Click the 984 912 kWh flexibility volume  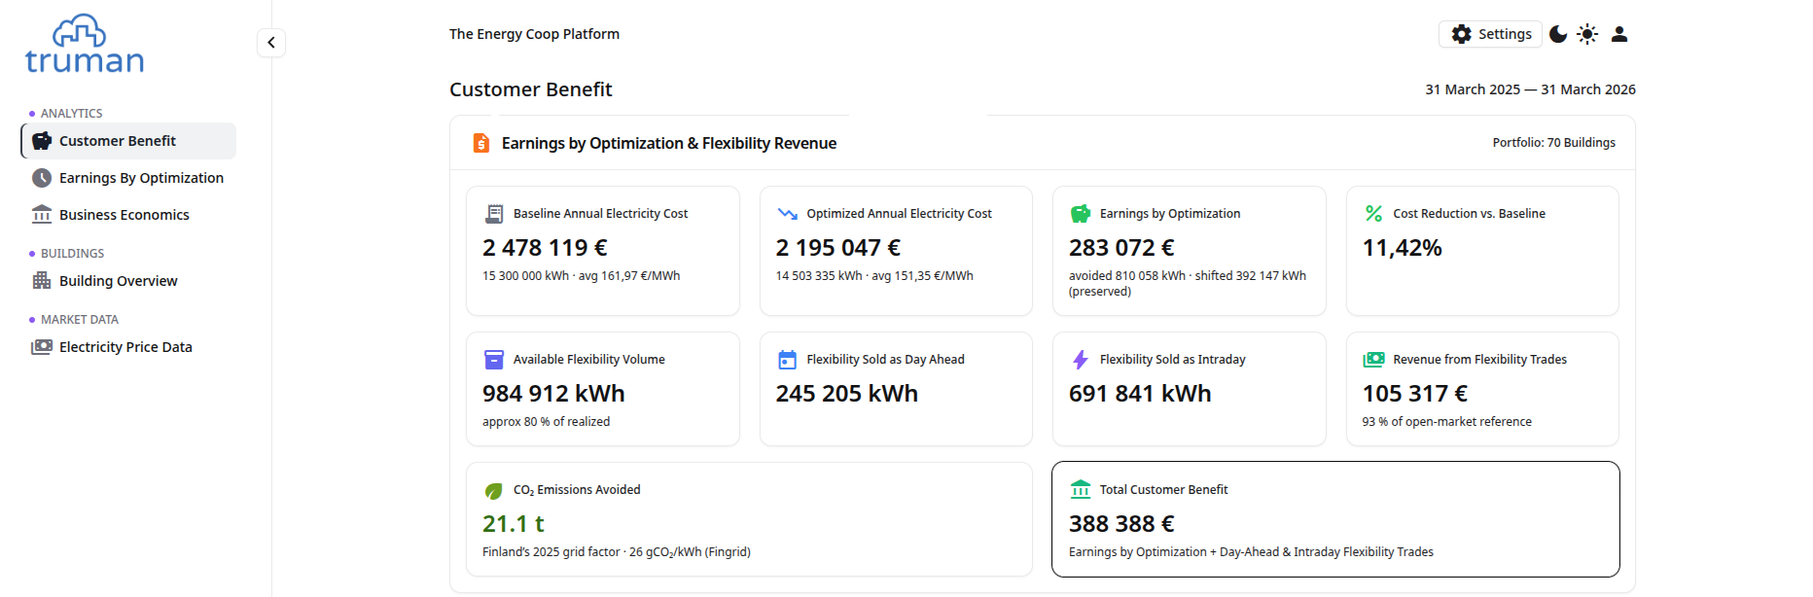tap(553, 394)
